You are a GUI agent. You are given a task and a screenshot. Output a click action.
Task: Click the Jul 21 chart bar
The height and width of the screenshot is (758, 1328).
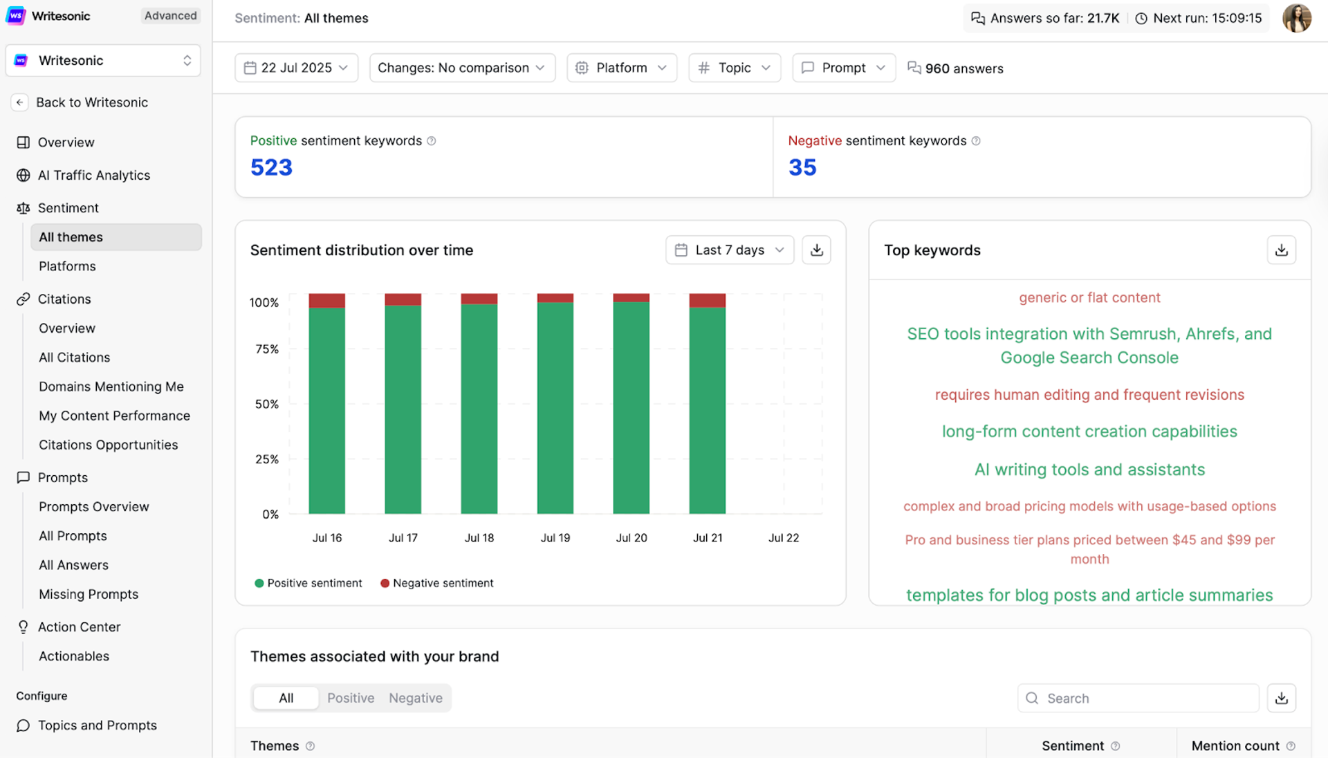tap(708, 404)
